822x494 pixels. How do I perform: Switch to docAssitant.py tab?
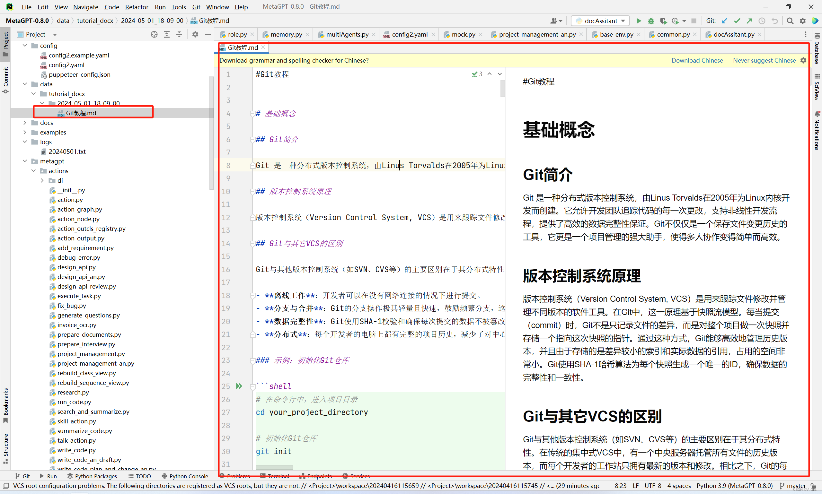(x=734, y=34)
